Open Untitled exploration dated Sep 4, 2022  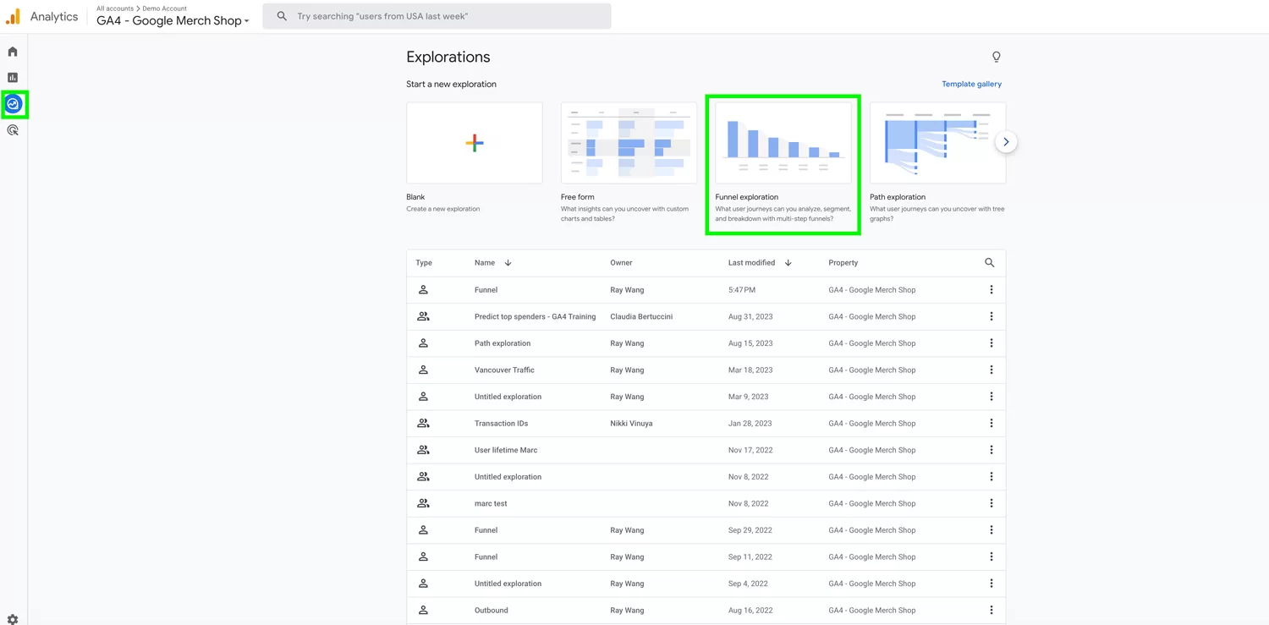(508, 584)
